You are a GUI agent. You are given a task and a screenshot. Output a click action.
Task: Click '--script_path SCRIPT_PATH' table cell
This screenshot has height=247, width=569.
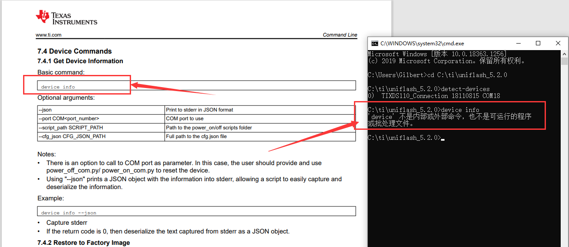[x=101, y=128]
